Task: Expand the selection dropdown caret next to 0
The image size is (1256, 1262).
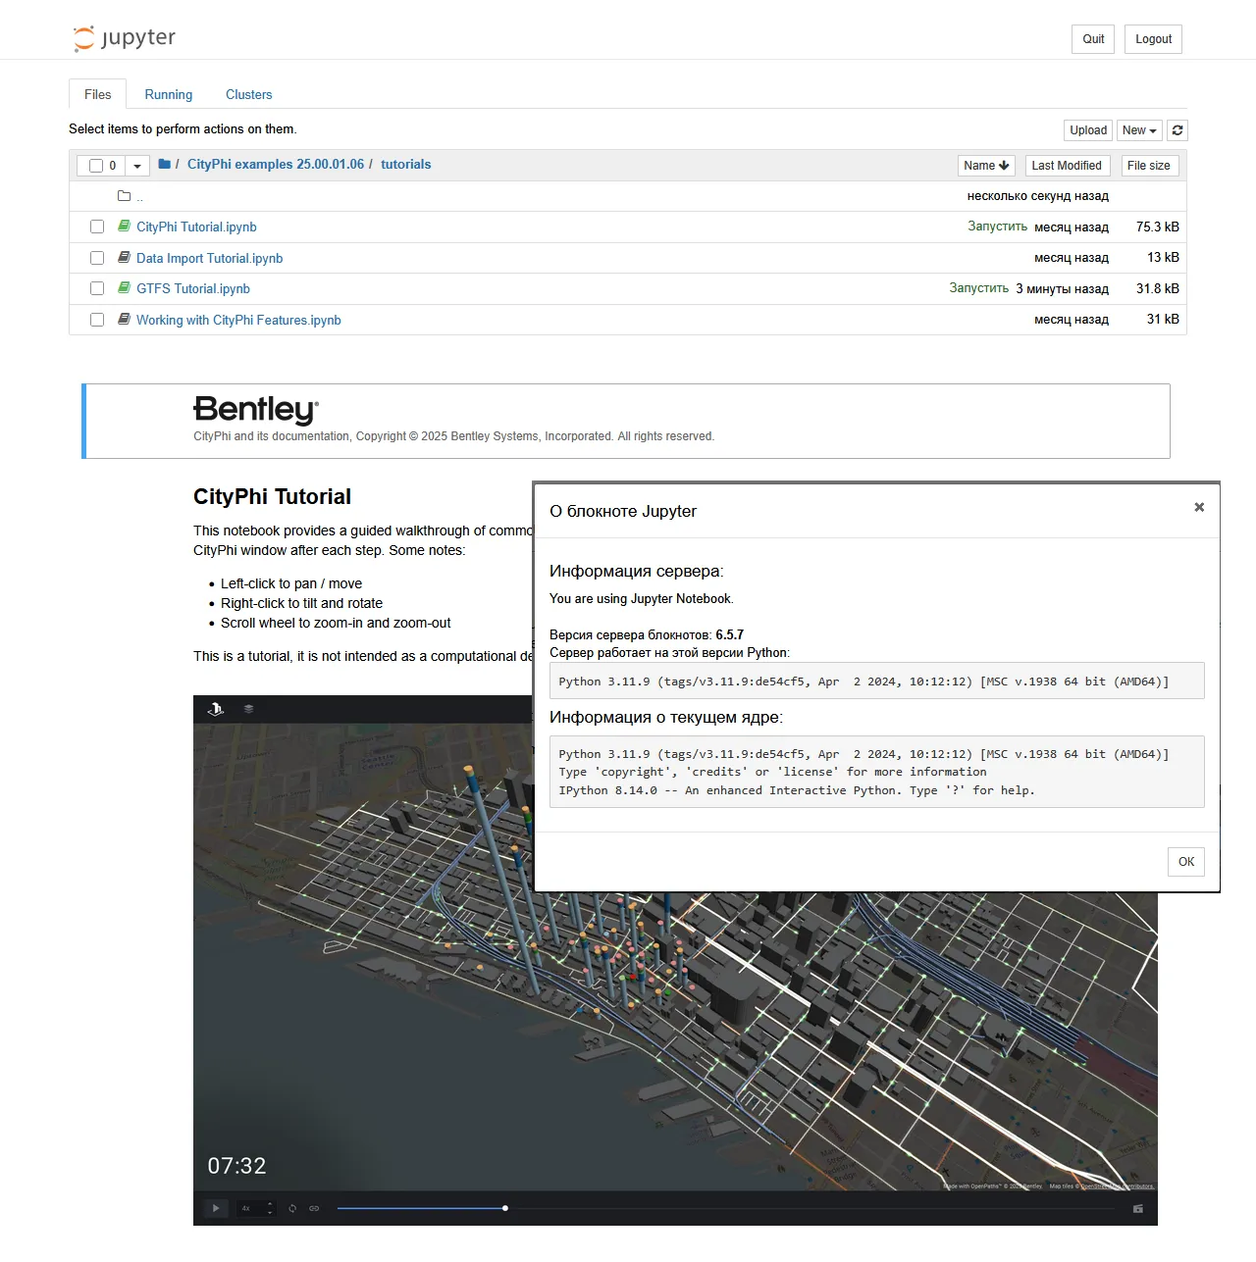Action: [x=137, y=166]
